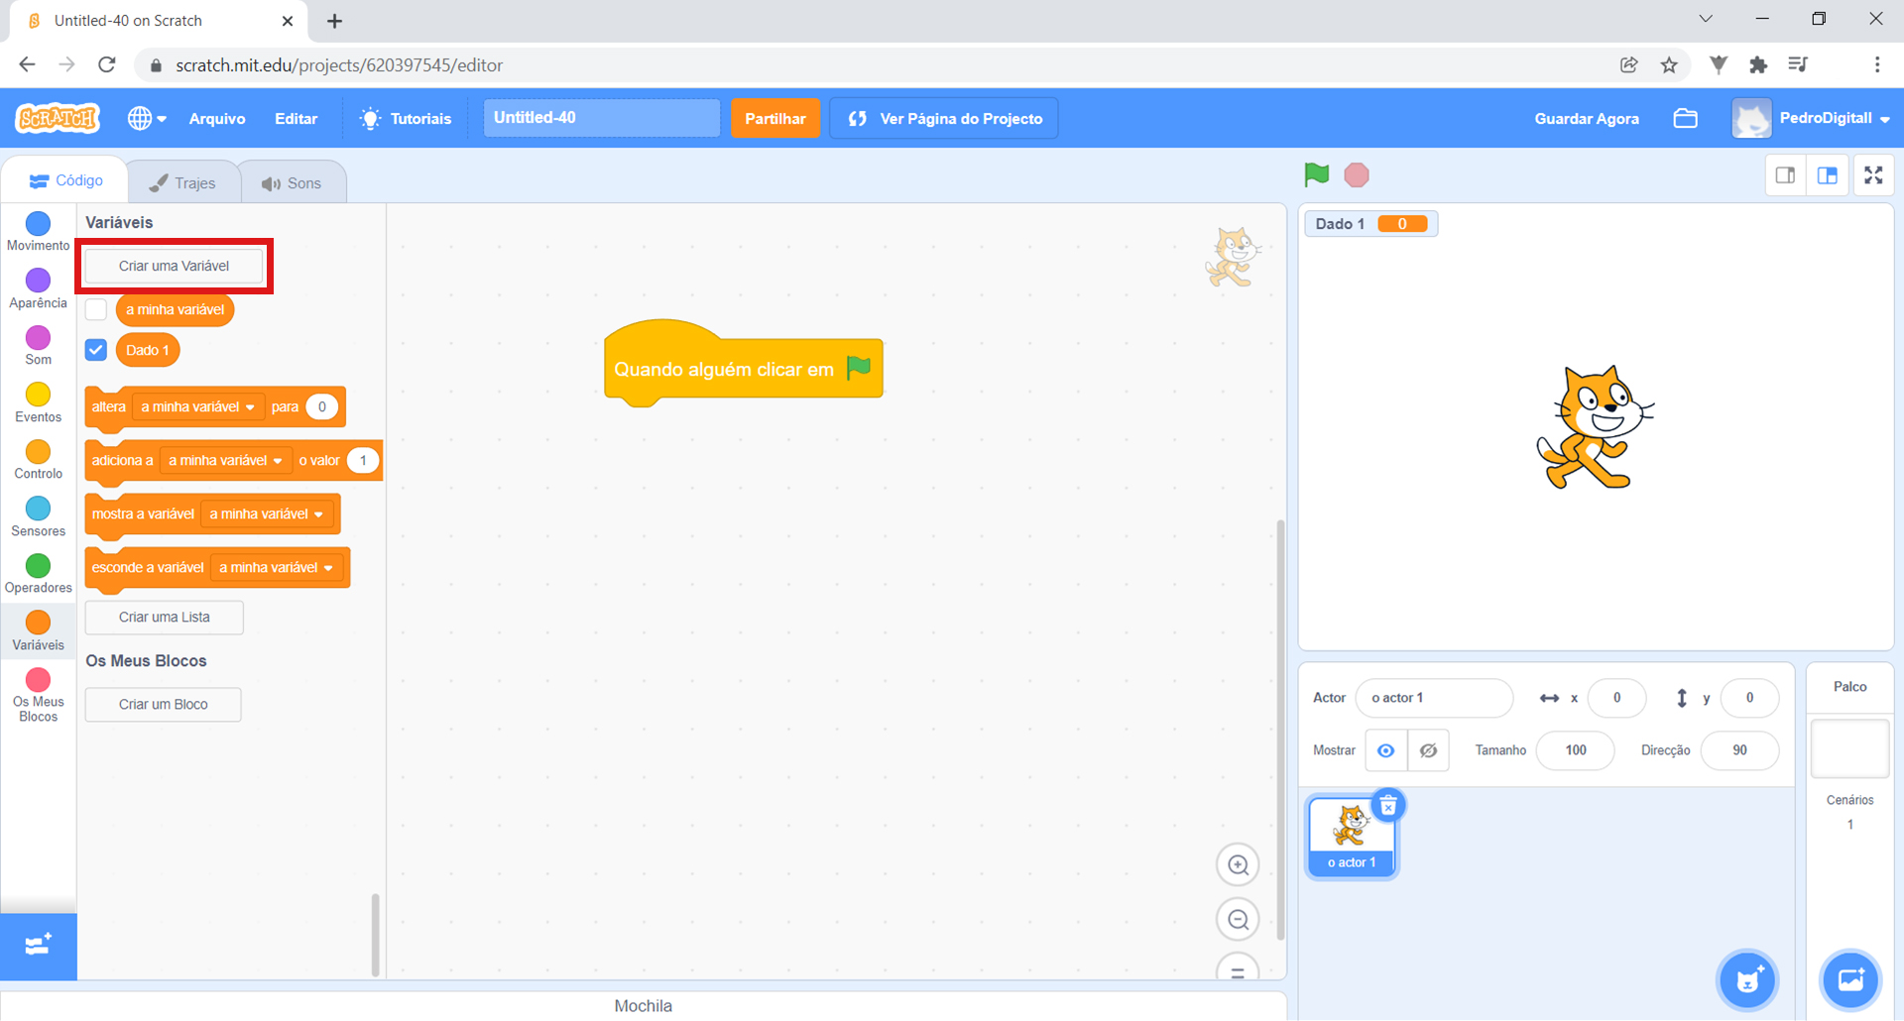
Task: Select Os Meus Blocos category
Action: (x=38, y=694)
